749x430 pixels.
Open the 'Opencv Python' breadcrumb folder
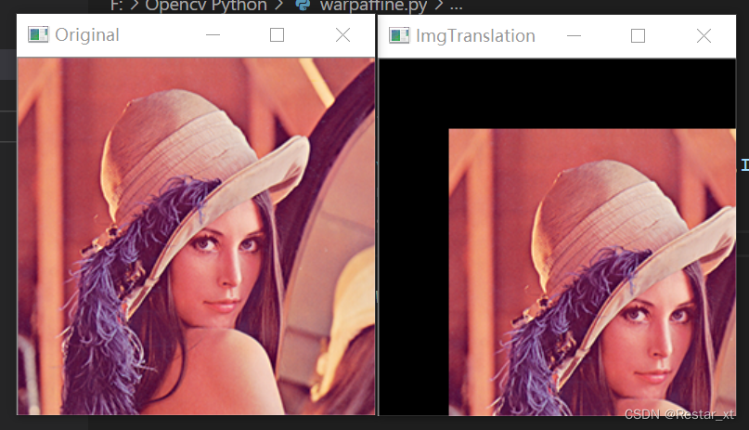coord(206,6)
